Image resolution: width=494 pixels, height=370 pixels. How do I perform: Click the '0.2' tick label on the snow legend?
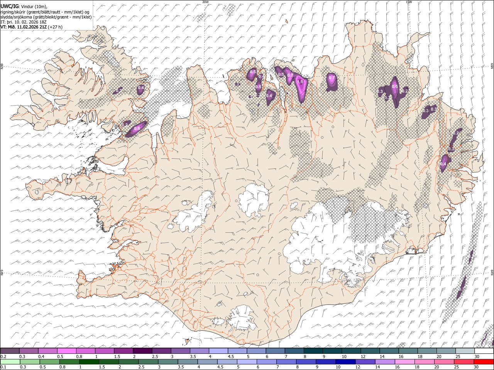(3, 357)
